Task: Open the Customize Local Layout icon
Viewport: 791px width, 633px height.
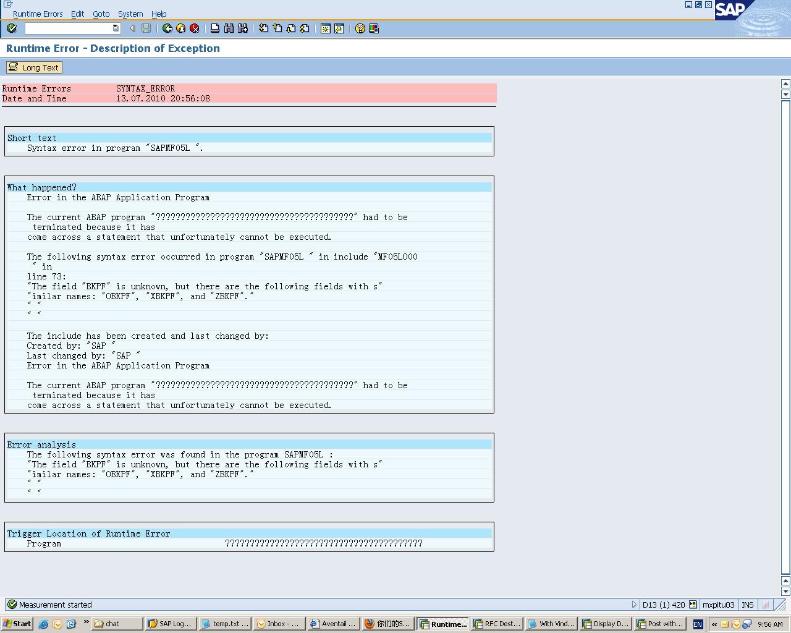Action: coord(374,28)
